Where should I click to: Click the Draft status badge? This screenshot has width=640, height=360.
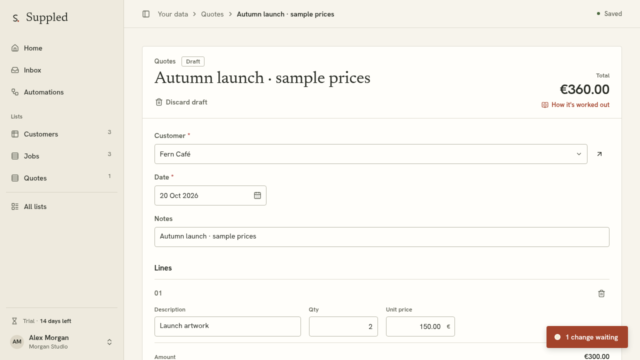pos(193,61)
